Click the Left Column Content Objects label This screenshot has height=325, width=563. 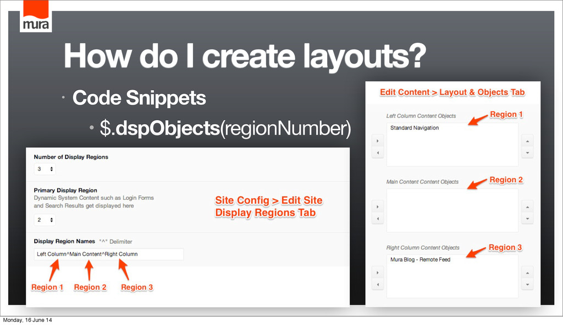(421, 116)
